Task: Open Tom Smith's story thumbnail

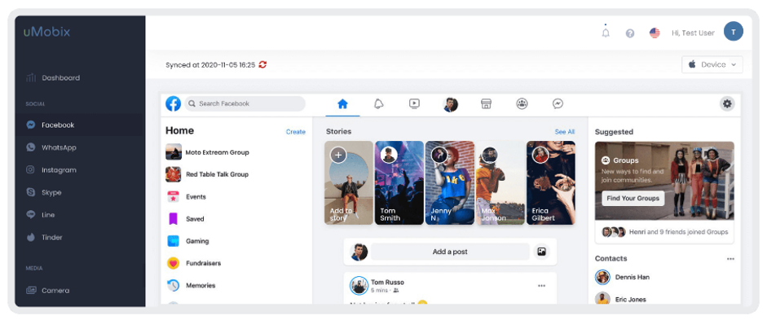Action: [399, 182]
